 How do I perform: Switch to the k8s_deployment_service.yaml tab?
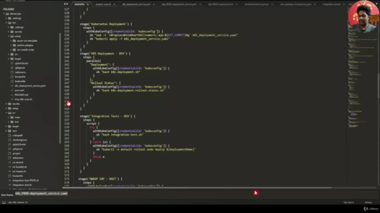pos(137,4)
